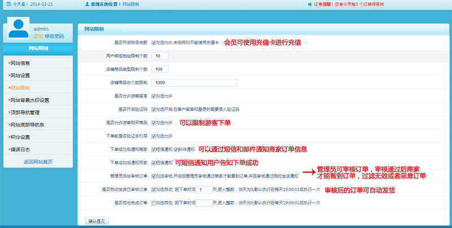Expand the 网站信息 sidebar item
This screenshot has width=452, height=228.
coord(23,63)
